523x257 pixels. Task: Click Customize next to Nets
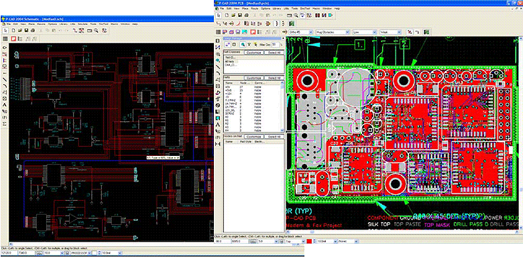click(x=254, y=78)
